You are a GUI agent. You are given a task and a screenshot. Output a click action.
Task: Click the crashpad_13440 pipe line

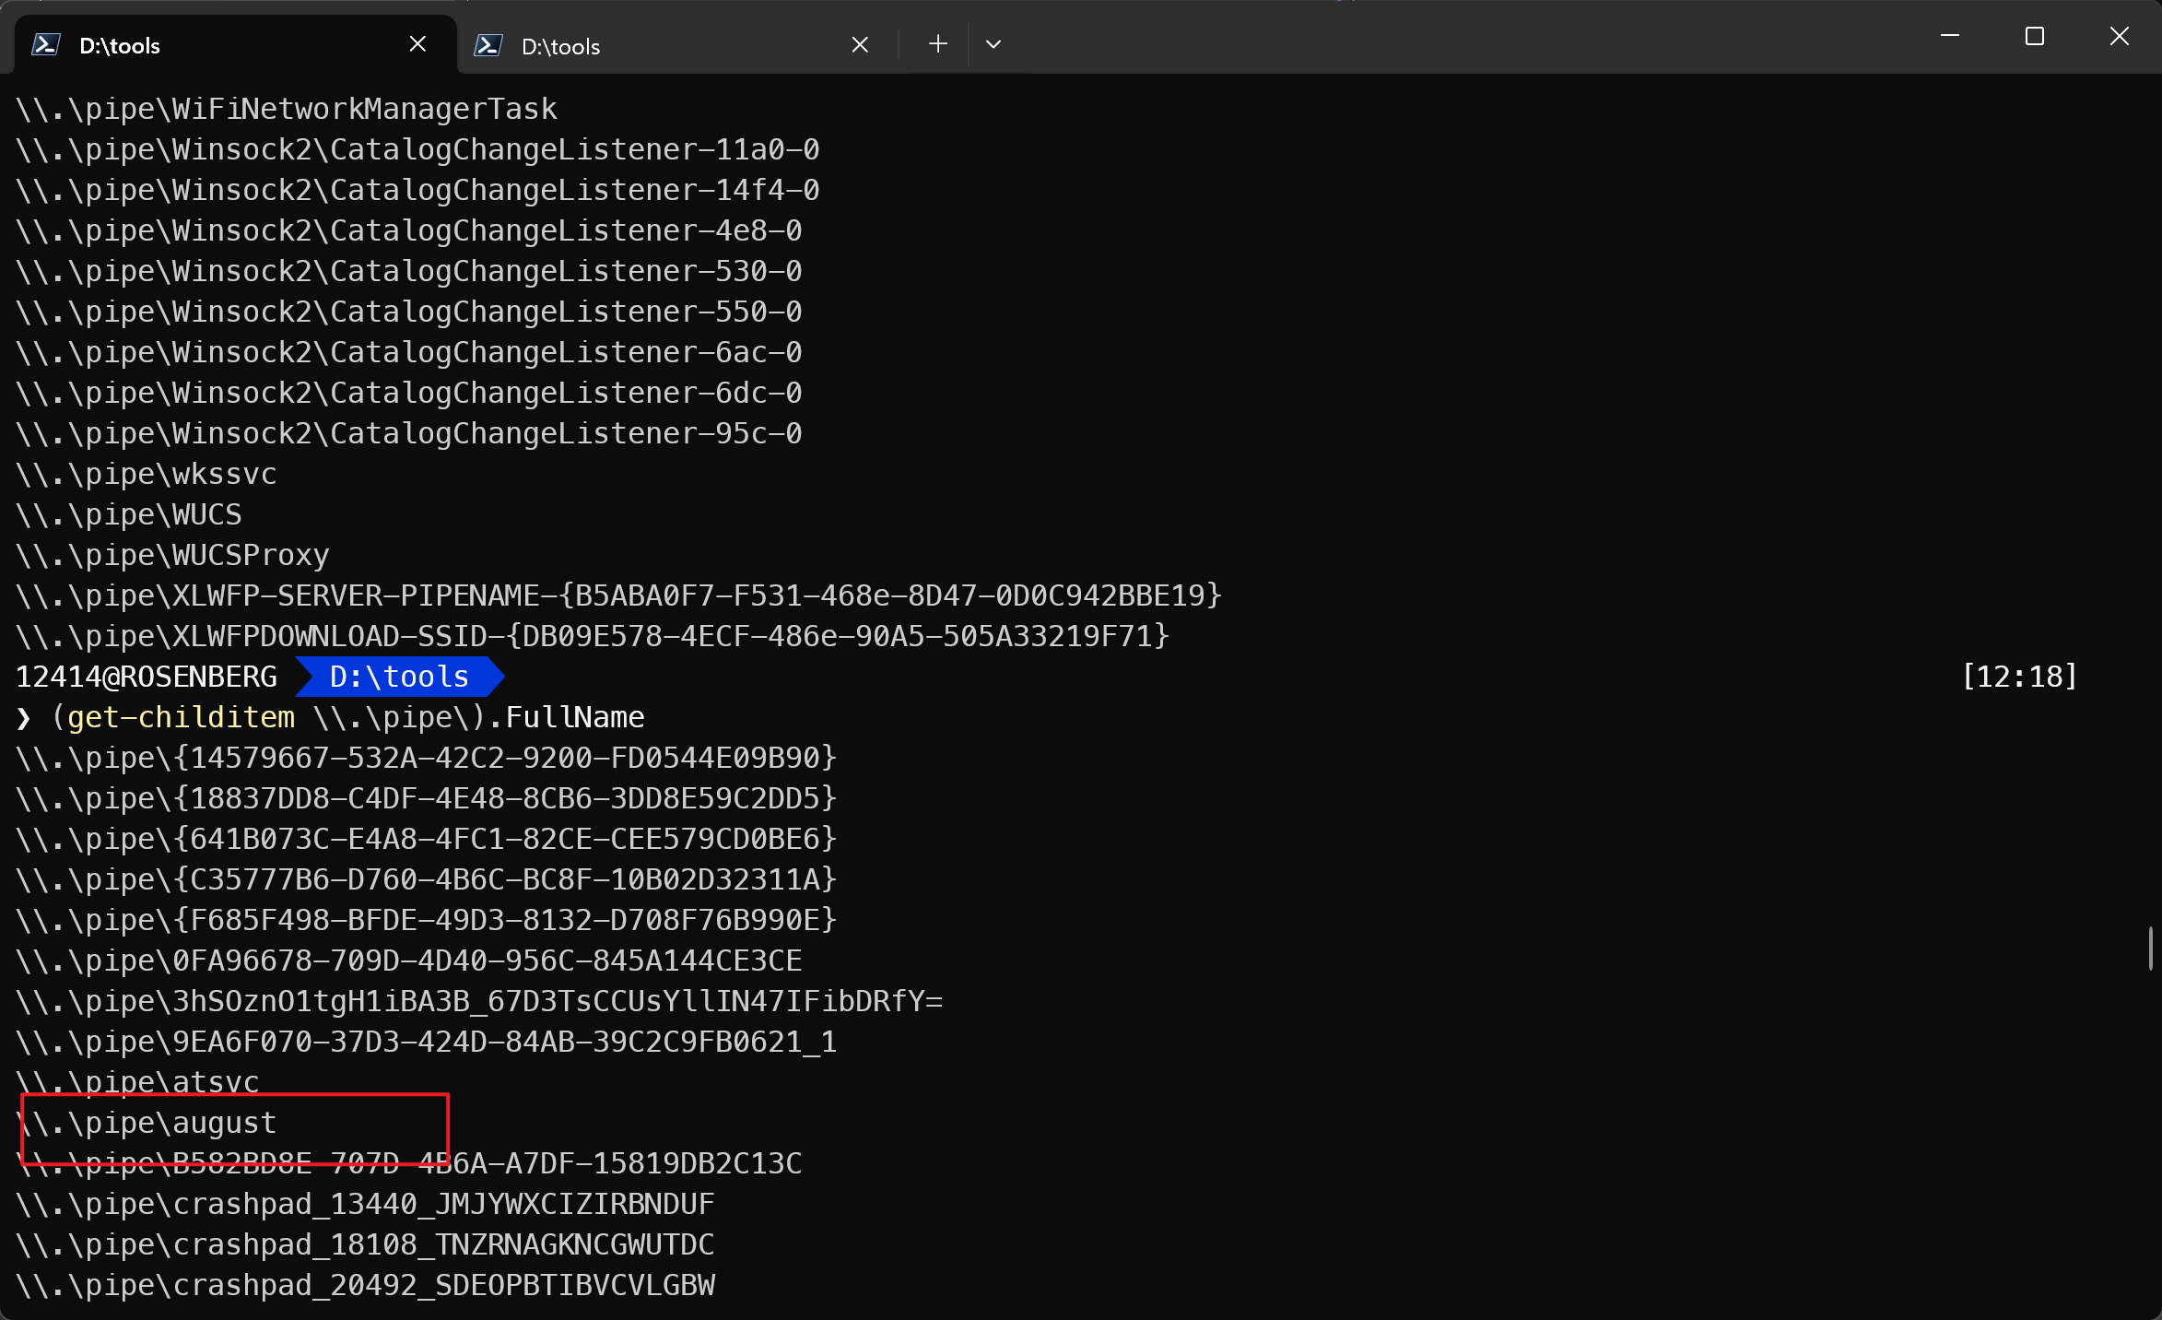[365, 1204]
